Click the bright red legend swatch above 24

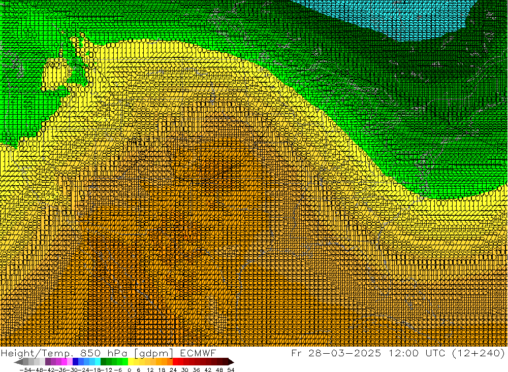point(175,362)
